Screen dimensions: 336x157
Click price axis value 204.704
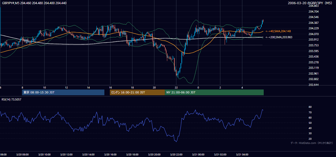point(313,12)
